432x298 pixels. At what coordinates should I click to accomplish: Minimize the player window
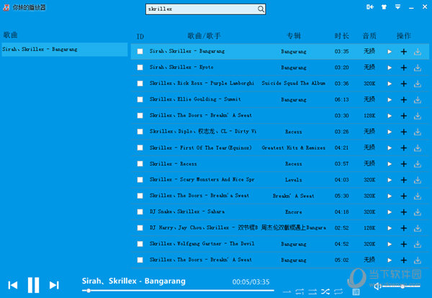pos(411,7)
